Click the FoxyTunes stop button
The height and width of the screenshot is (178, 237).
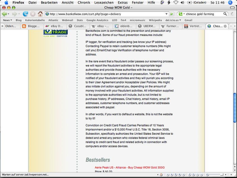(x=180, y=174)
